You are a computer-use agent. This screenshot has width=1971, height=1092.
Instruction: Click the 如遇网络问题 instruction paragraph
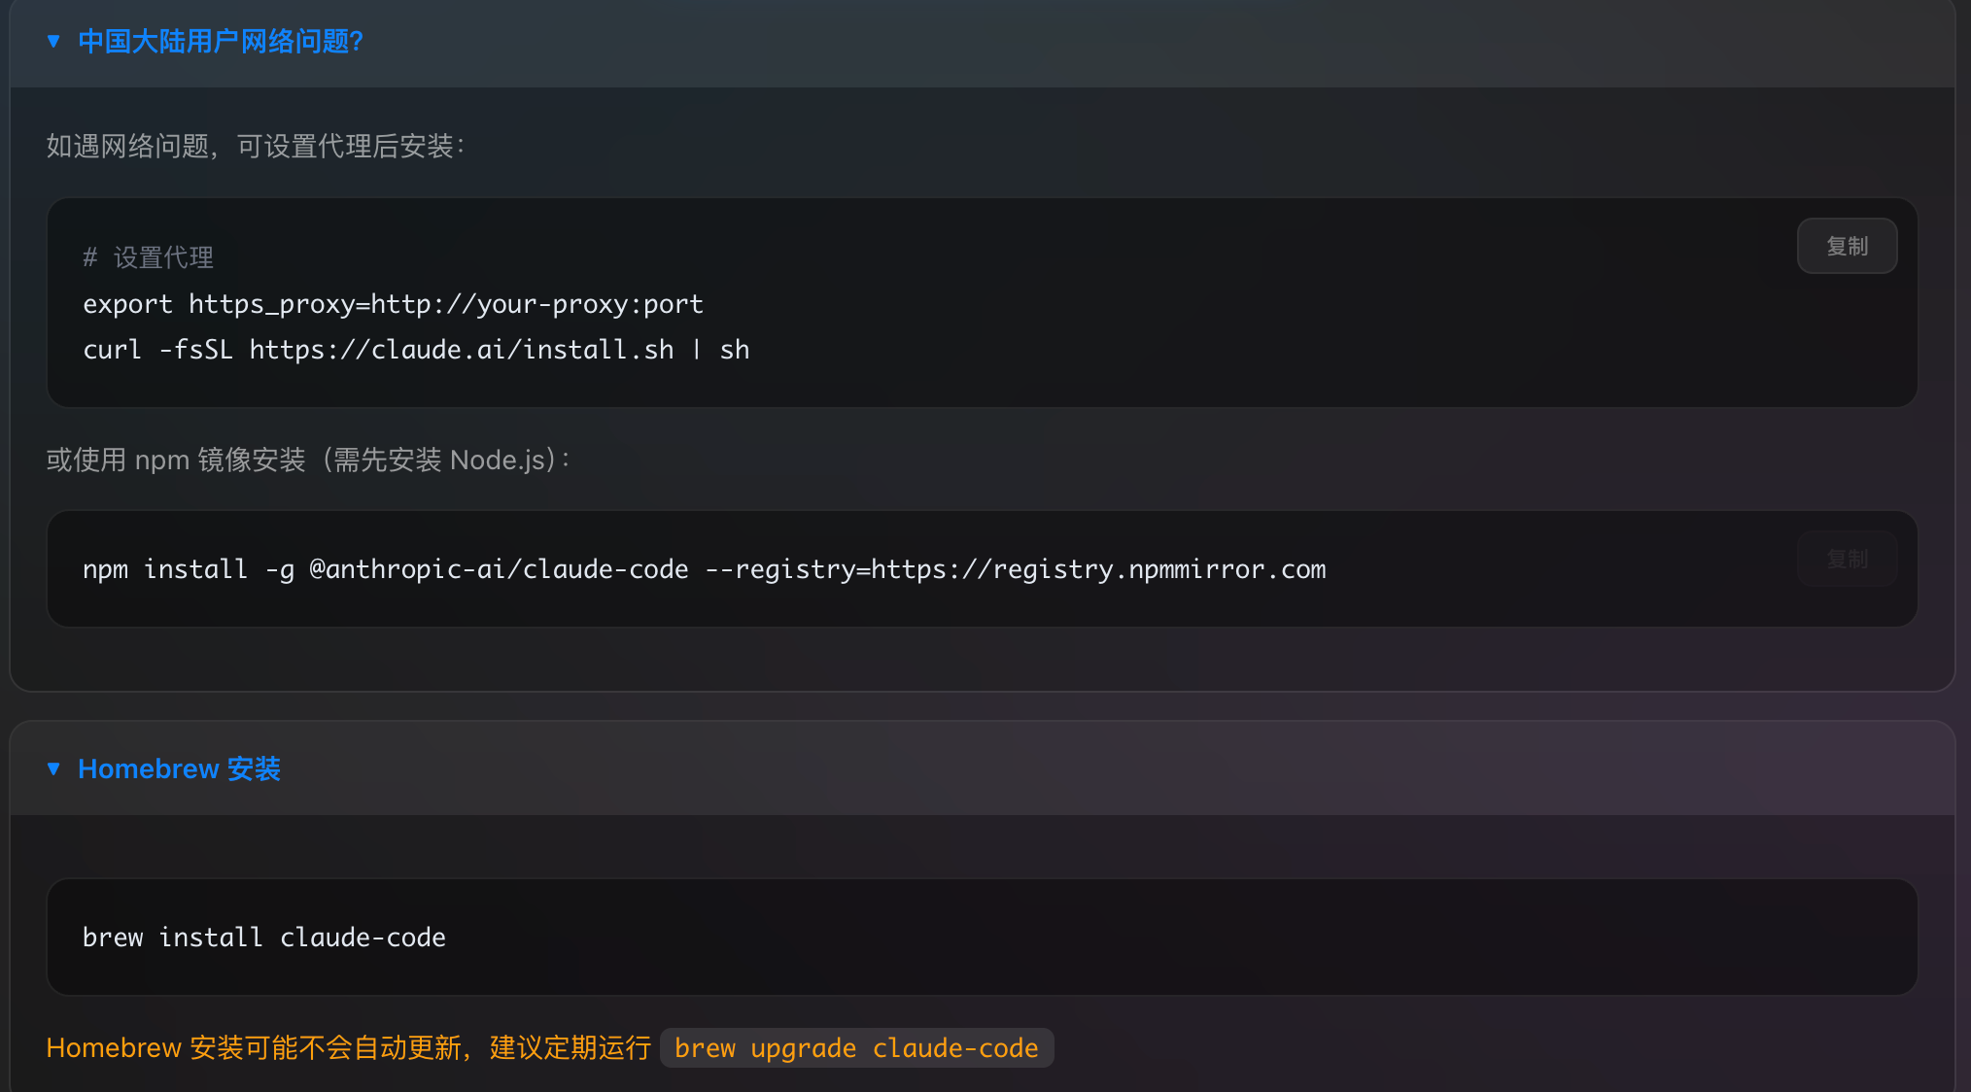[256, 146]
